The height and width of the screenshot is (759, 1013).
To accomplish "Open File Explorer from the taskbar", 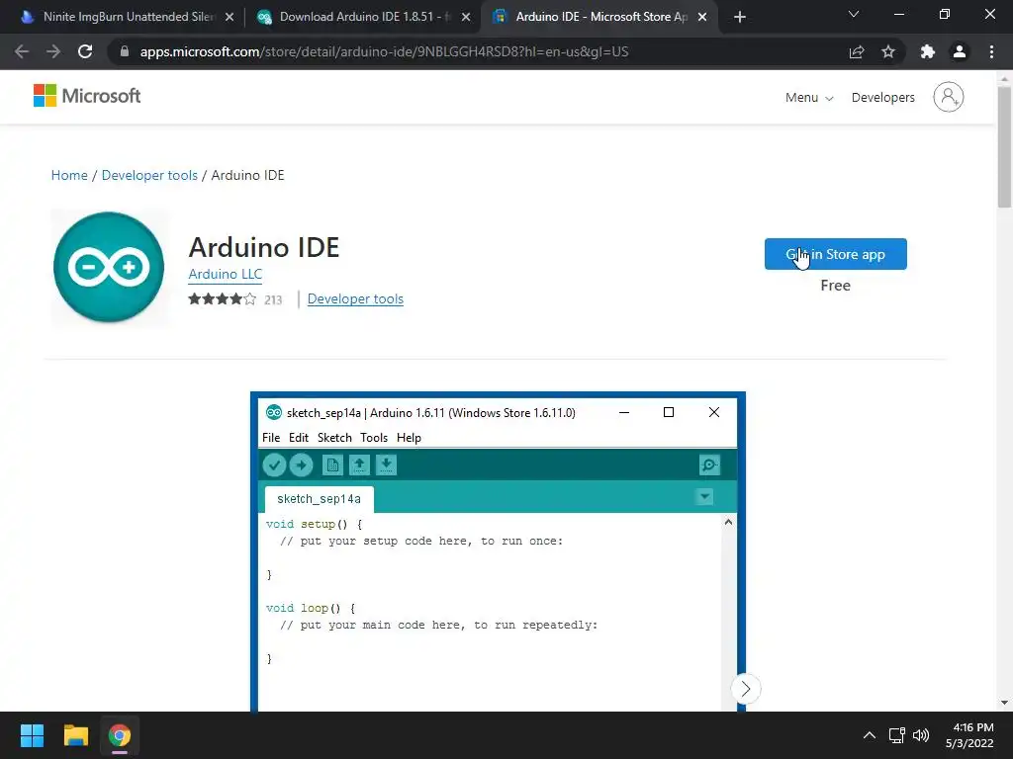I will [x=75, y=735].
